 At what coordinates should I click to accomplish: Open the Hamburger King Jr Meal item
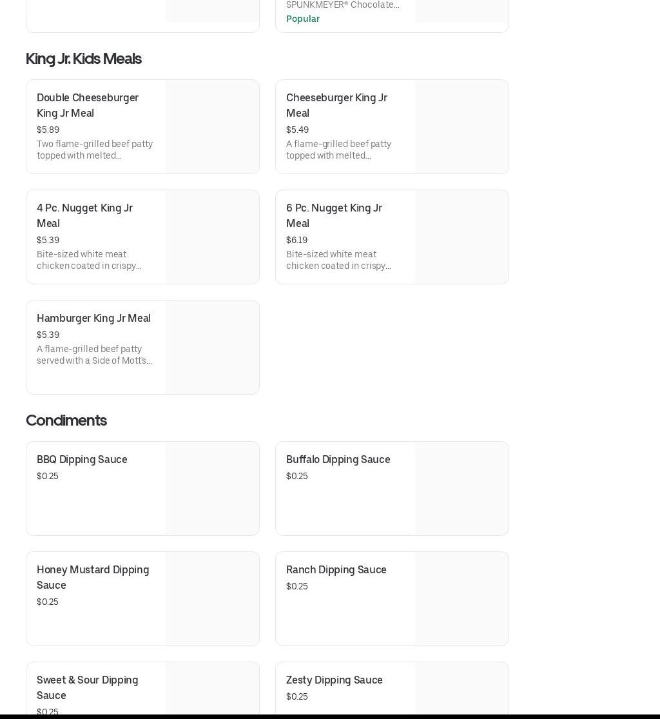93,318
